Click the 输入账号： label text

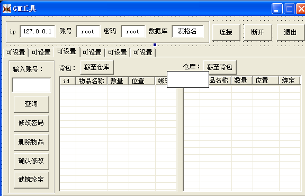point(28,69)
